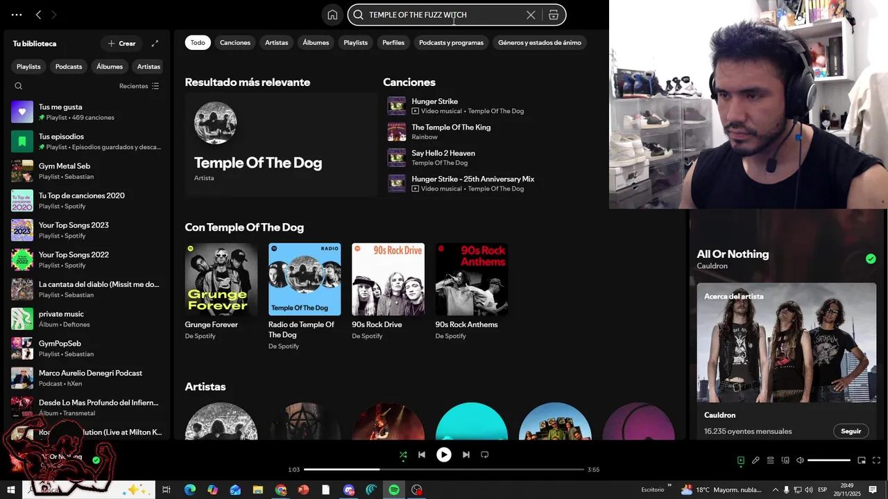Create a new item with Crear button
The height and width of the screenshot is (499, 888).
(121, 43)
